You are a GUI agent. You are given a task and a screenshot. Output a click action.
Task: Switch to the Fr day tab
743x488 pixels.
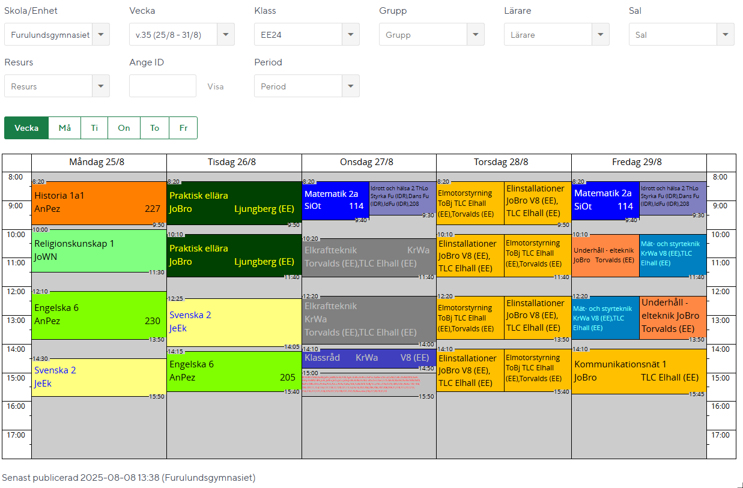pyautogui.click(x=183, y=128)
